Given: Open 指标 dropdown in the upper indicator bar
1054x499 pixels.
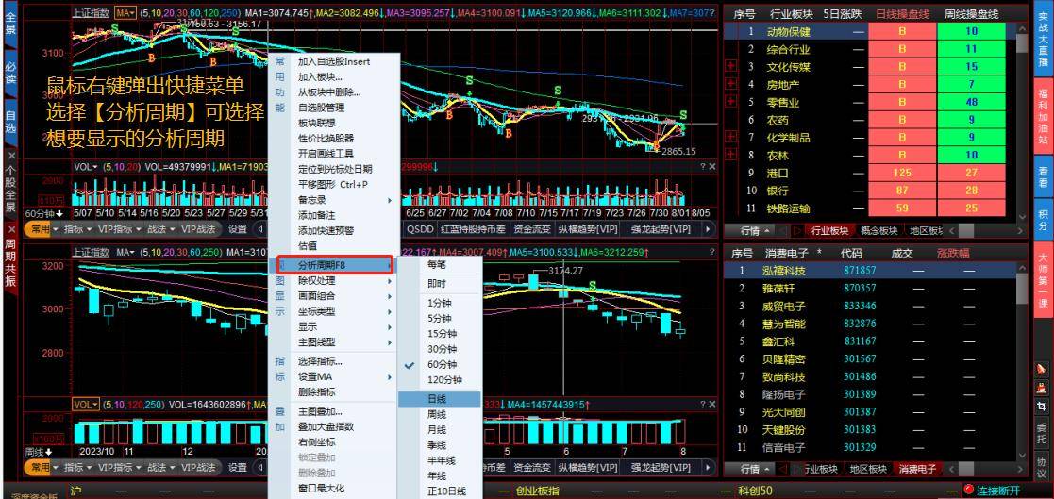Looking at the screenshot, I should (x=77, y=229).
